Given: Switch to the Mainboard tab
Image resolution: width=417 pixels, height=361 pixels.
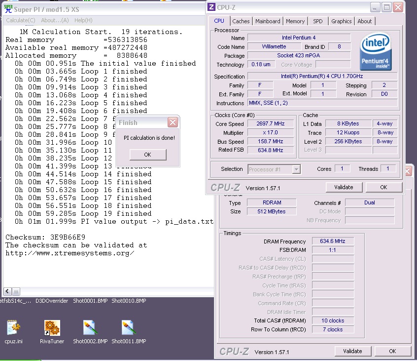Looking at the screenshot, I should 268,21.
